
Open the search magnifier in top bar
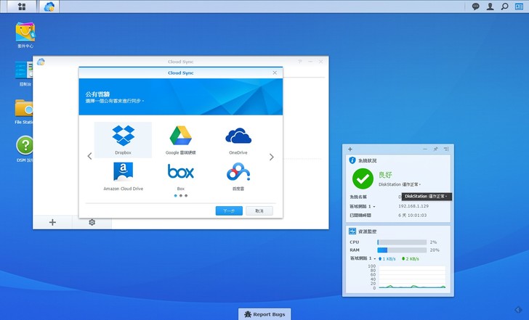click(504, 7)
